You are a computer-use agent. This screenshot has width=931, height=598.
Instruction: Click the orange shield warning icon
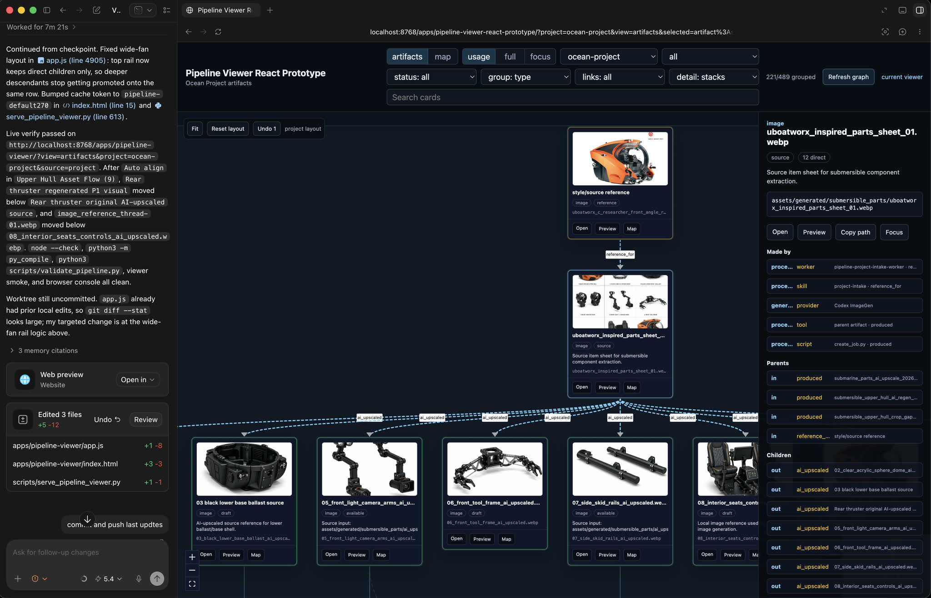click(x=35, y=578)
